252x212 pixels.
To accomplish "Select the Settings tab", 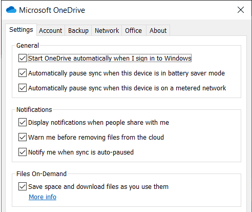I will coord(21,30).
